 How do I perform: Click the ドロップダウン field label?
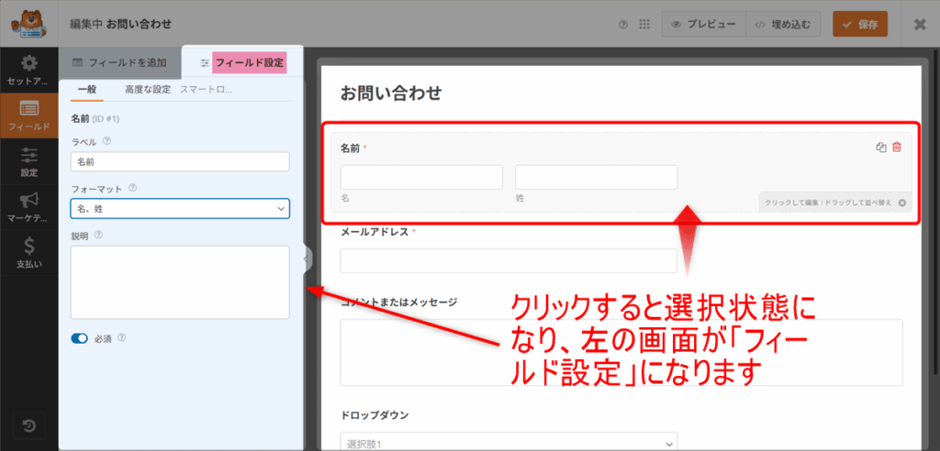pyautogui.click(x=375, y=415)
